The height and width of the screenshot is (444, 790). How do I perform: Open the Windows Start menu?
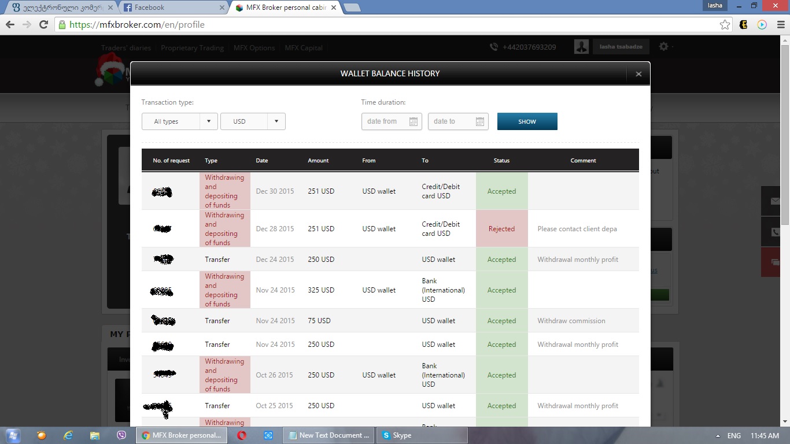click(x=13, y=435)
